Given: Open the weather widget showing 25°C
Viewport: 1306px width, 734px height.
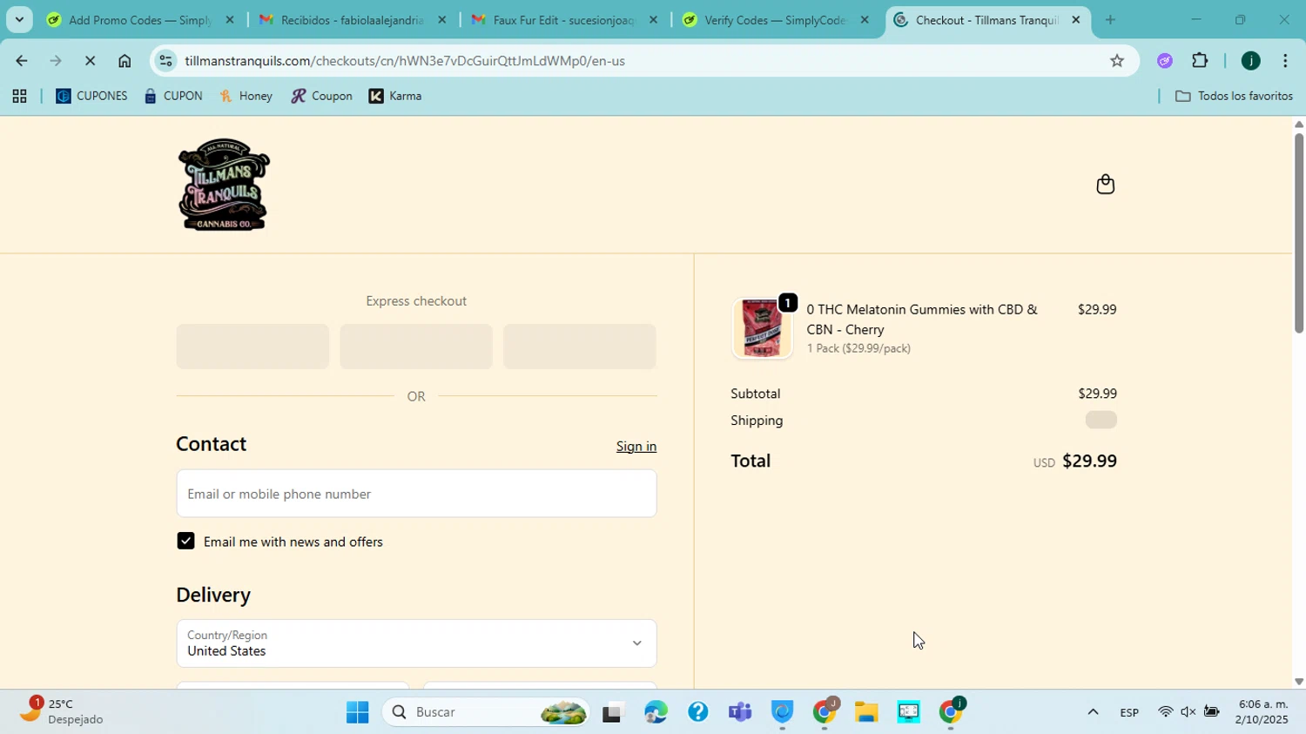Looking at the screenshot, I should click(x=61, y=711).
